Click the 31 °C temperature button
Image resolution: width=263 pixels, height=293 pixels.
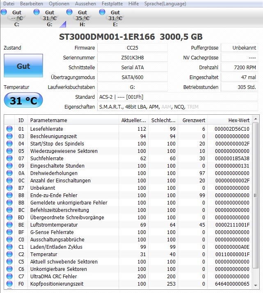click(23, 100)
